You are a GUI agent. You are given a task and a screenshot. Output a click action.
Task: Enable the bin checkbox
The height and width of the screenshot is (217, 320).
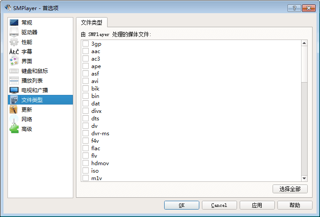pyautogui.click(x=86, y=96)
